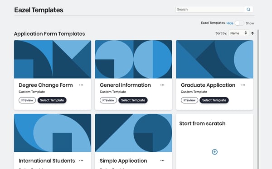Click the General Information thumbnail image
The image size is (272, 169).
click(x=134, y=59)
